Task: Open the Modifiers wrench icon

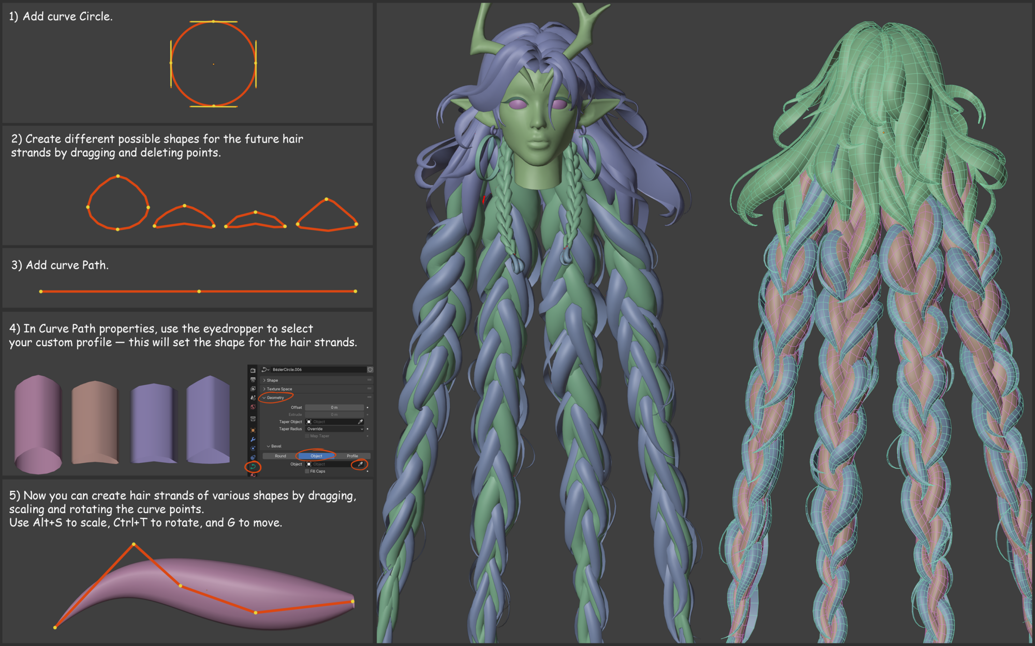Action: point(253,439)
